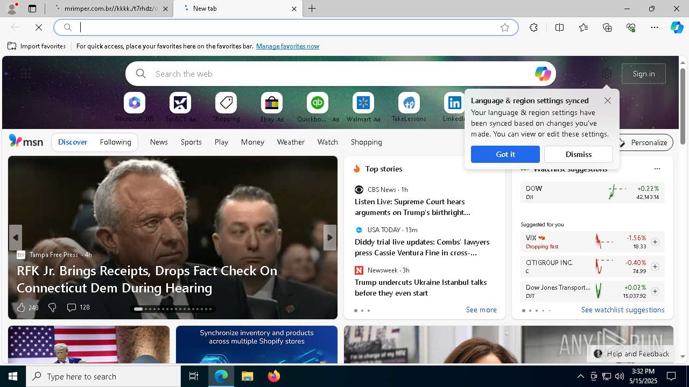Screen dimensions: 689x387
Task: Open Import favorites
Action: 37,46
